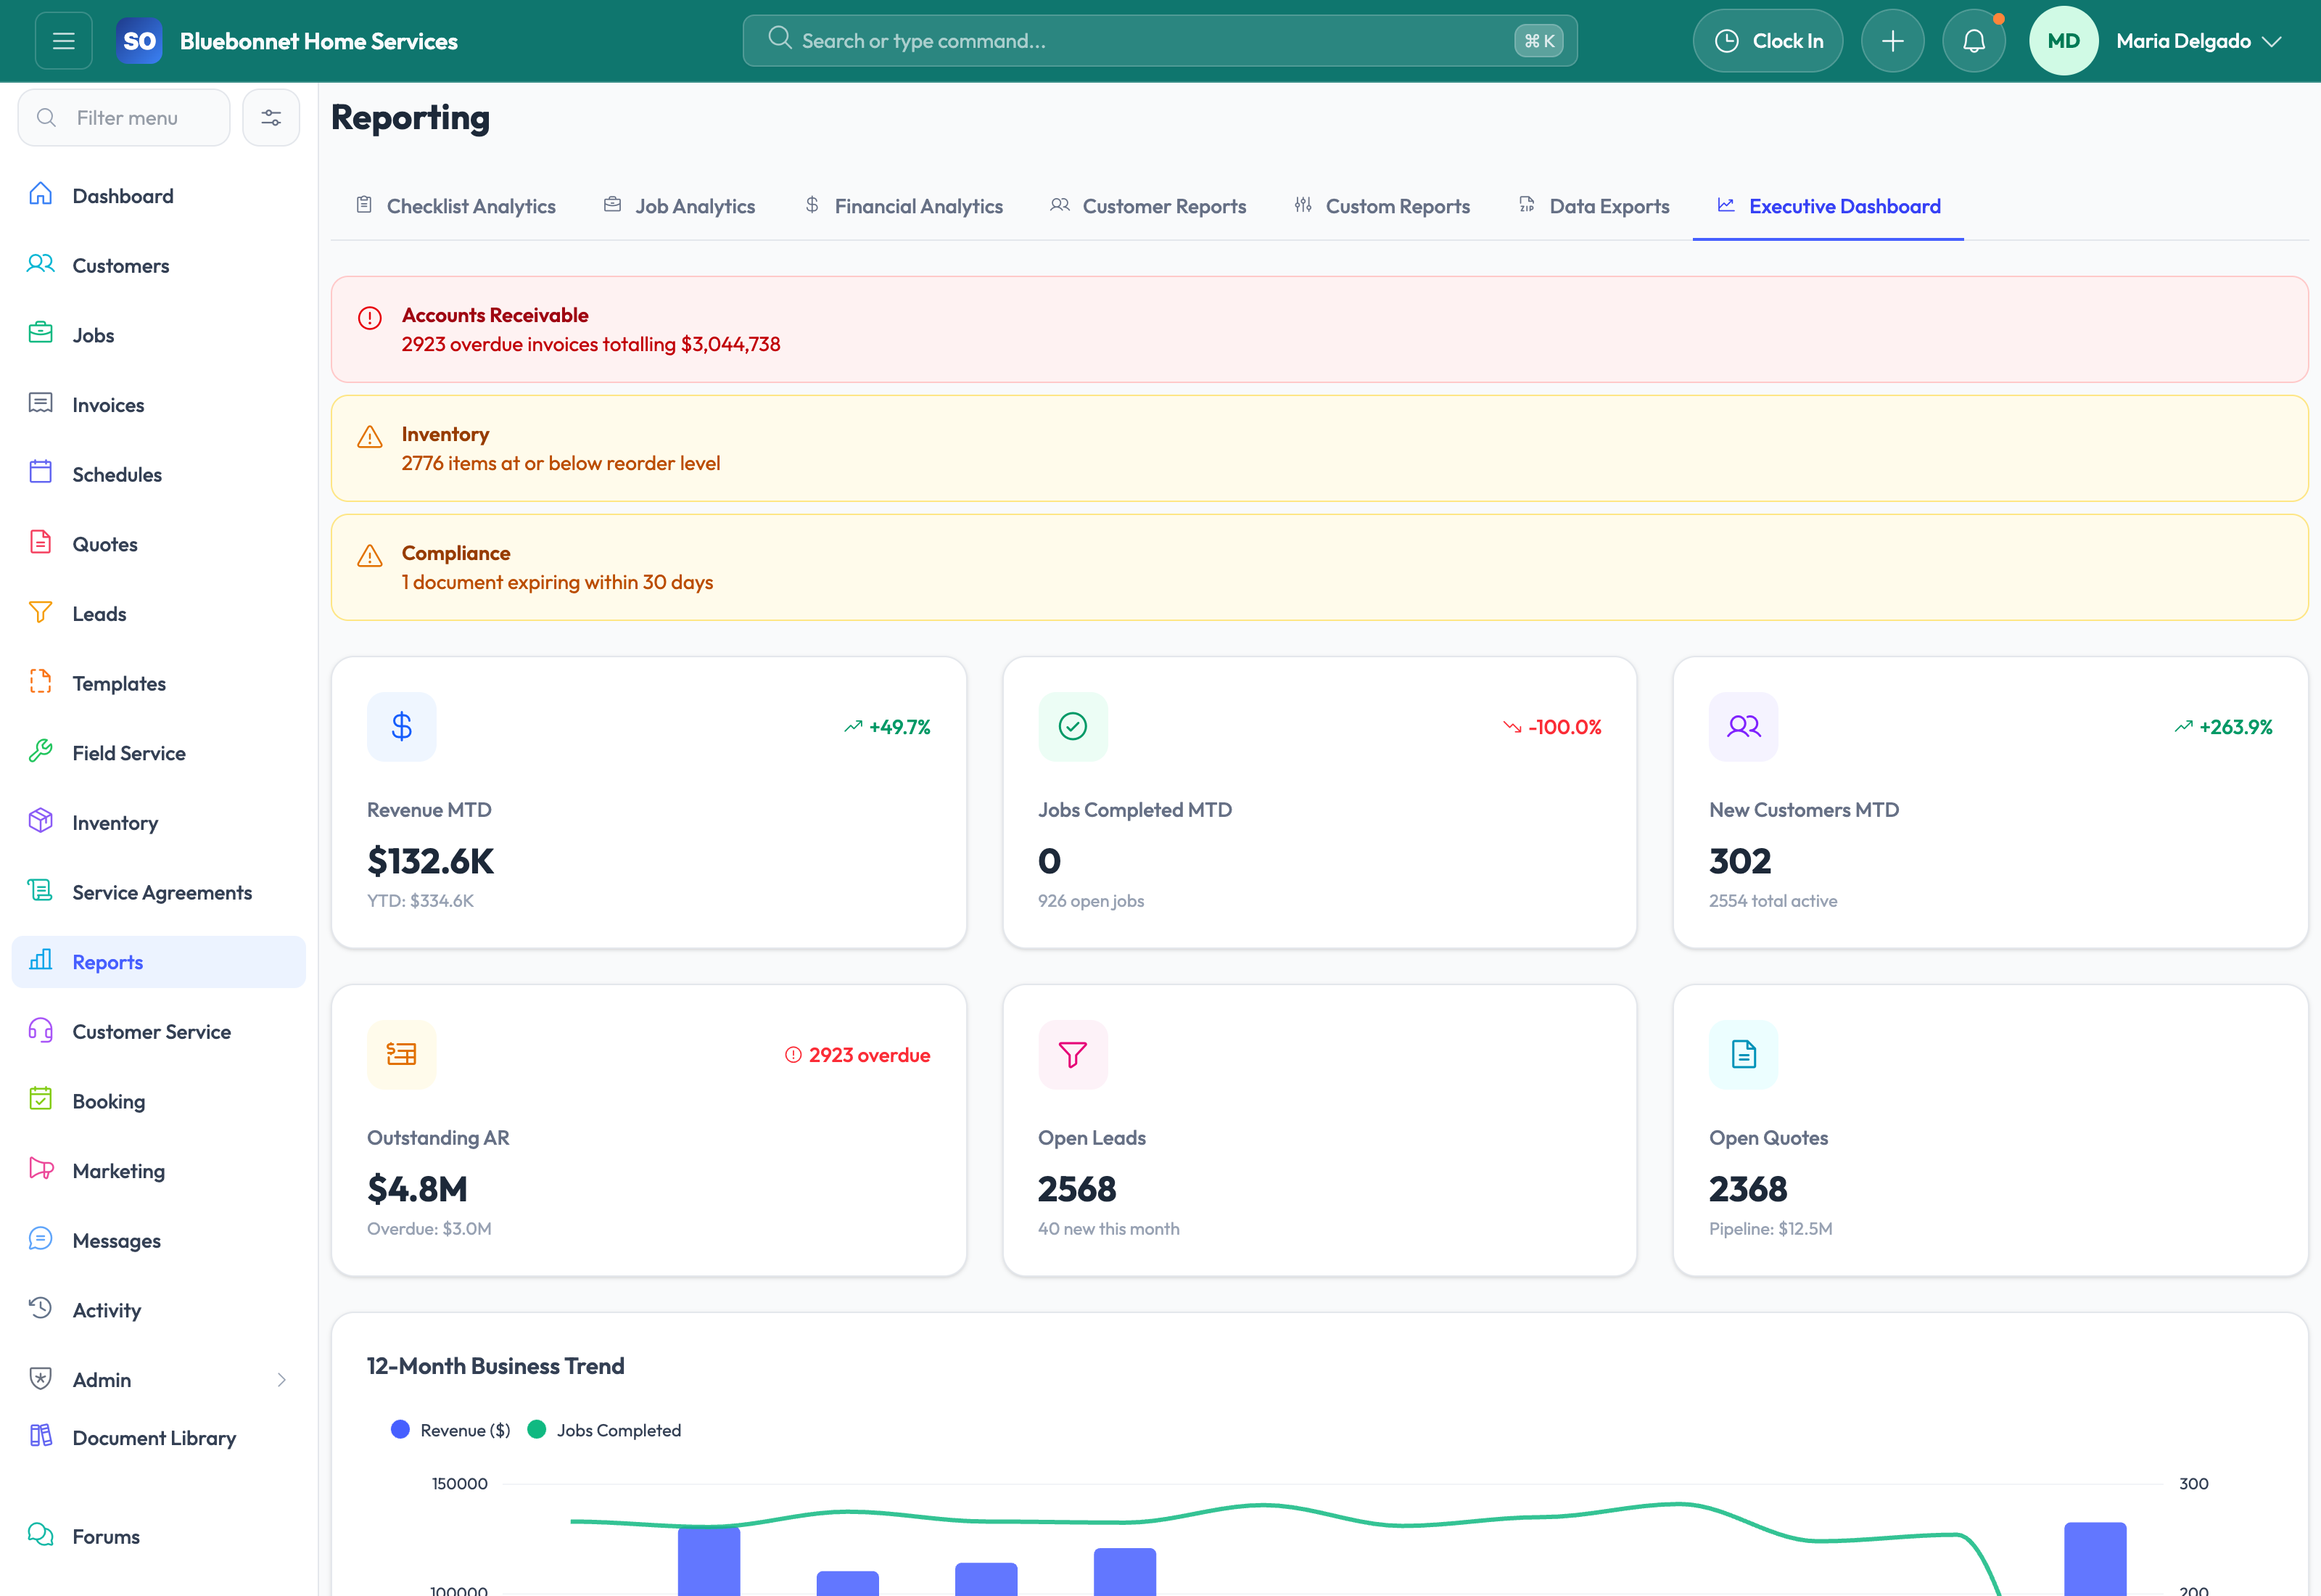Go to the Custom Reports tab

[x=1382, y=206]
